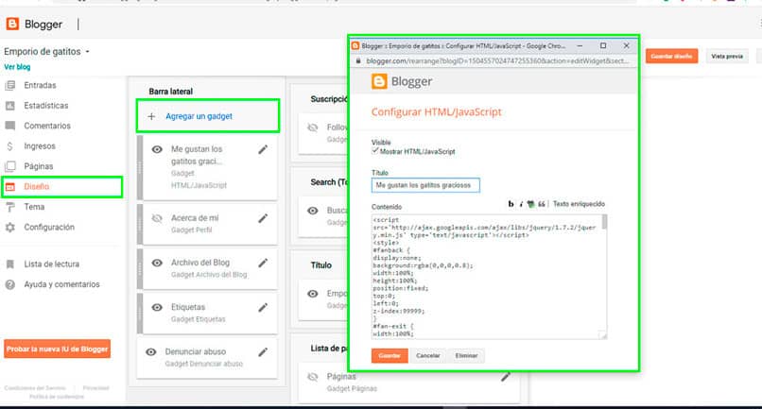Open the Estadísticas chart icon

click(x=9, y=106)
